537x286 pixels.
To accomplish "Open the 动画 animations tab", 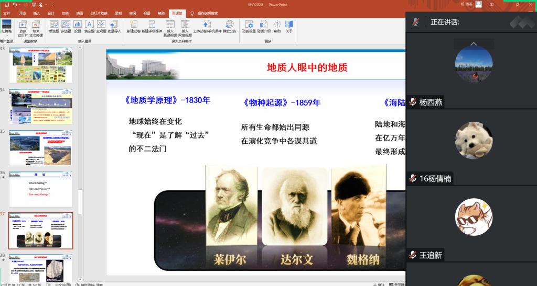I will pyautogui.click(x=79, y=13).
